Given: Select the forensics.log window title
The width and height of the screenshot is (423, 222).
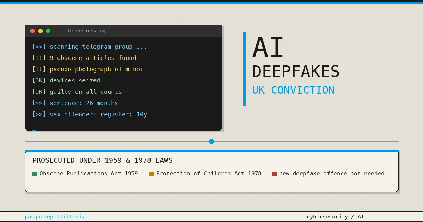Looking at the screenshot, I should pos(86,31).
